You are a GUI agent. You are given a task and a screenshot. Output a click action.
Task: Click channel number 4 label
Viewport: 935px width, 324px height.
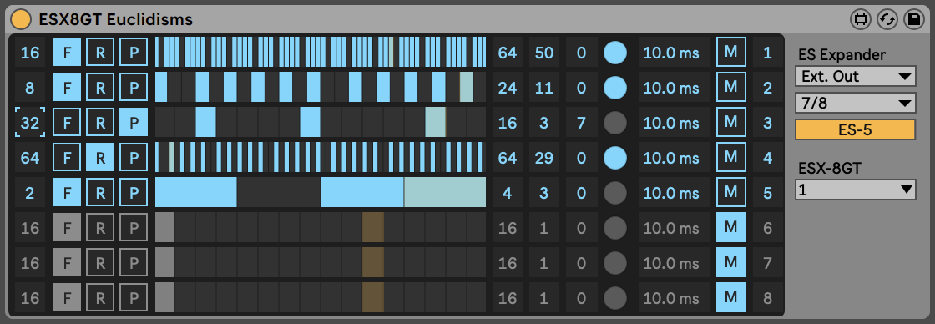[x=767, y=158]
